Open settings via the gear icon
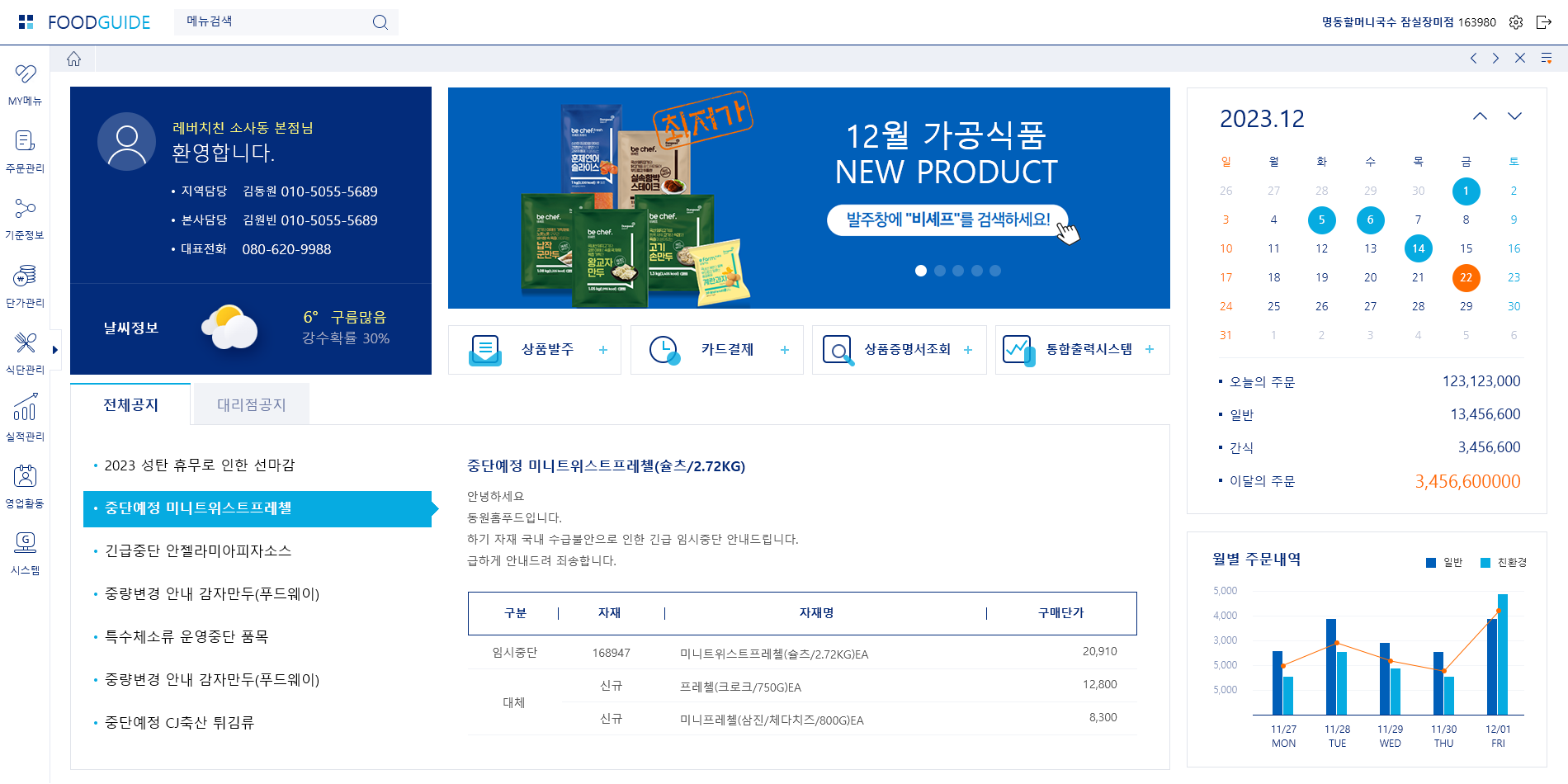 (1516, 22)
